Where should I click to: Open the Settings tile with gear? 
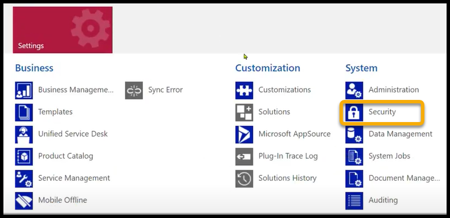pos(63,30)
